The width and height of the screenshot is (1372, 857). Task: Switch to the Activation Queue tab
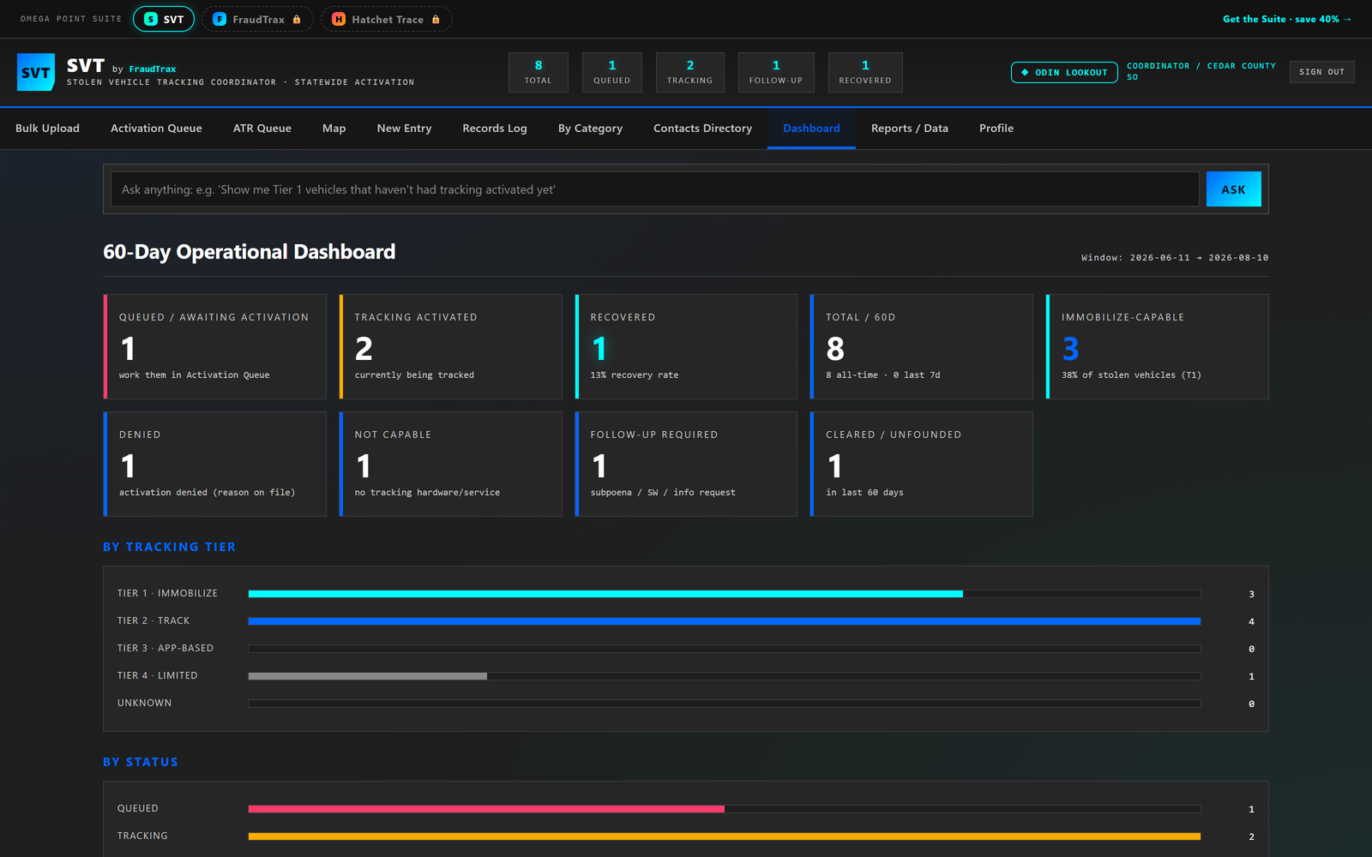pyautogui.click(x=156, y=129)
